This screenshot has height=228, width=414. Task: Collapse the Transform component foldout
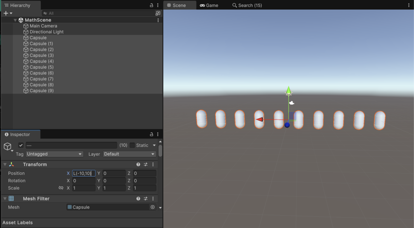pyautogui.click(x=5, y=165)
